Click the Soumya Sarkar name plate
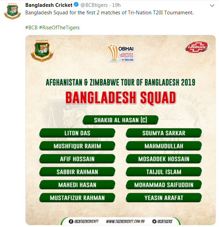Screen dimensions: 219x227 (164, 133)
